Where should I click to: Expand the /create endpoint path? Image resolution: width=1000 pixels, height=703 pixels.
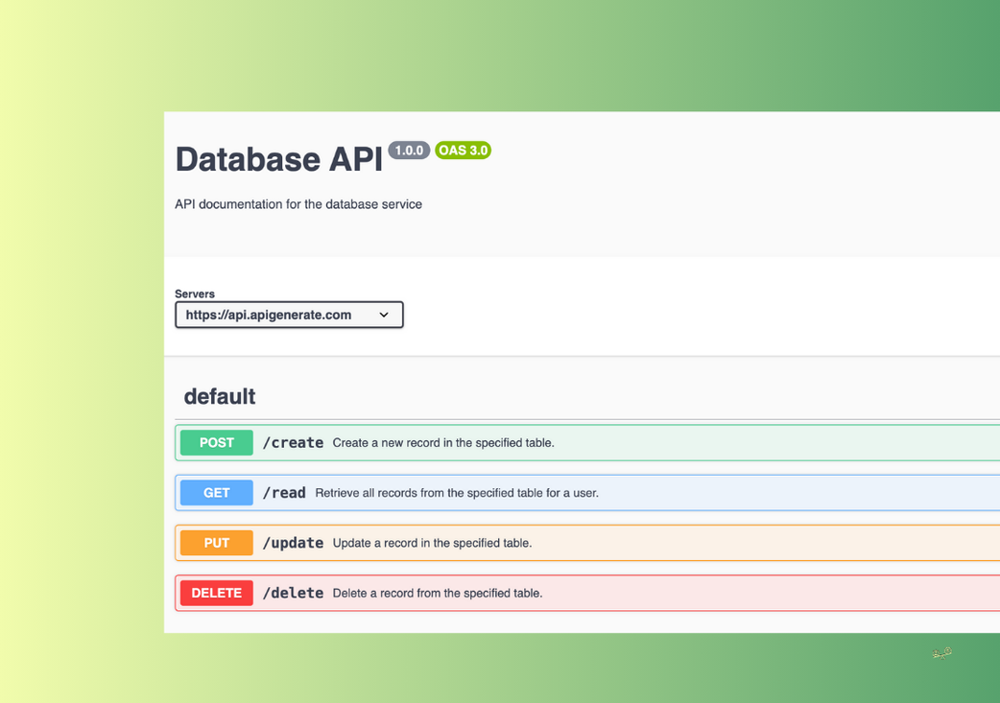pyautogui.click(x=293, y=443)
